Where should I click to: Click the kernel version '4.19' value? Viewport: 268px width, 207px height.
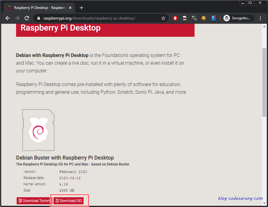pos(63,184)
